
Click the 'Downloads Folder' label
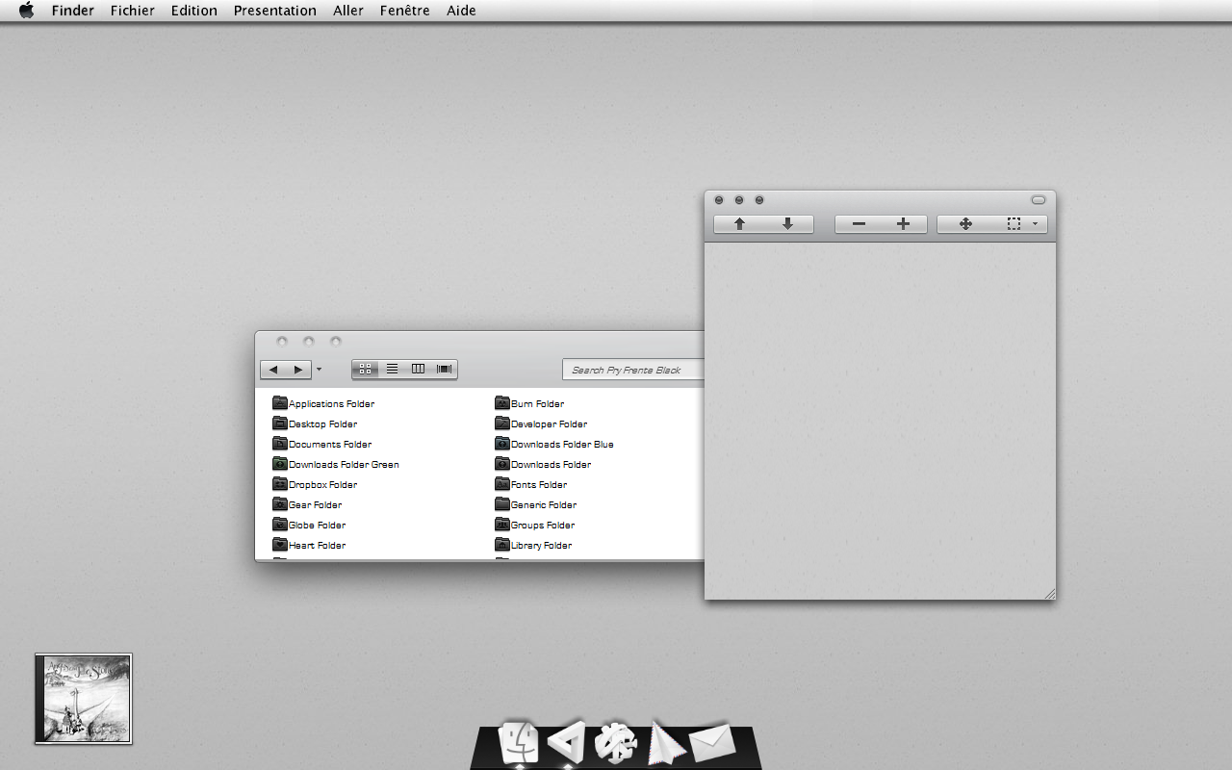551,465
